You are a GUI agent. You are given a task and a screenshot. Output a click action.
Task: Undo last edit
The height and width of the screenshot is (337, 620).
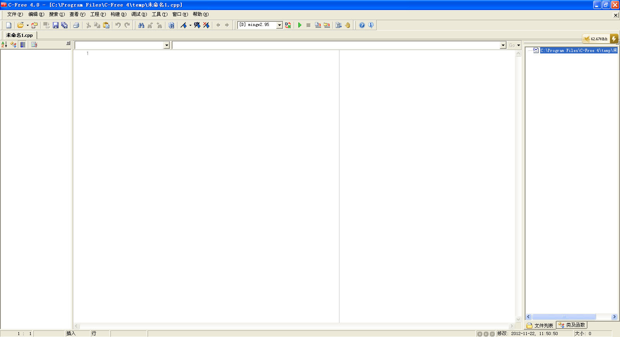click(x=118, y=25)
